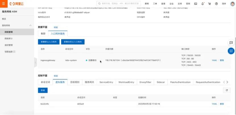This screenshot has height=115, width=236.
Task: Click 部署自定义入口网关 button
Action: (73, 42)
